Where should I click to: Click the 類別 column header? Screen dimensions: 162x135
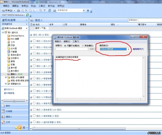click(124, 24)
